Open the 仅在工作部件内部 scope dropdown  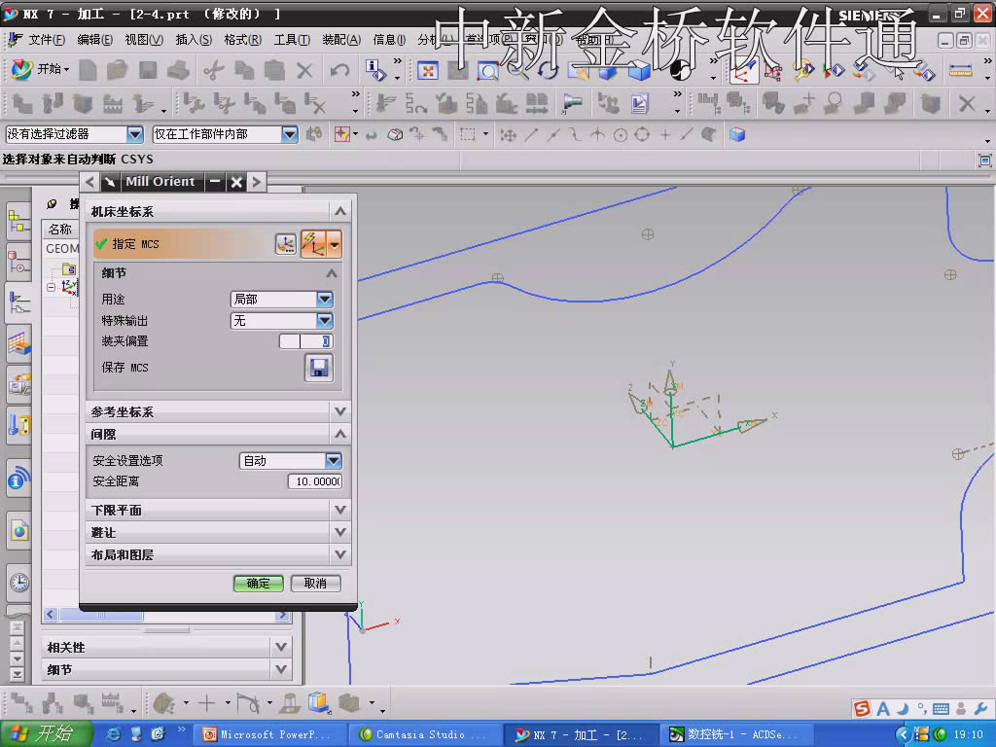pos(290,134)
